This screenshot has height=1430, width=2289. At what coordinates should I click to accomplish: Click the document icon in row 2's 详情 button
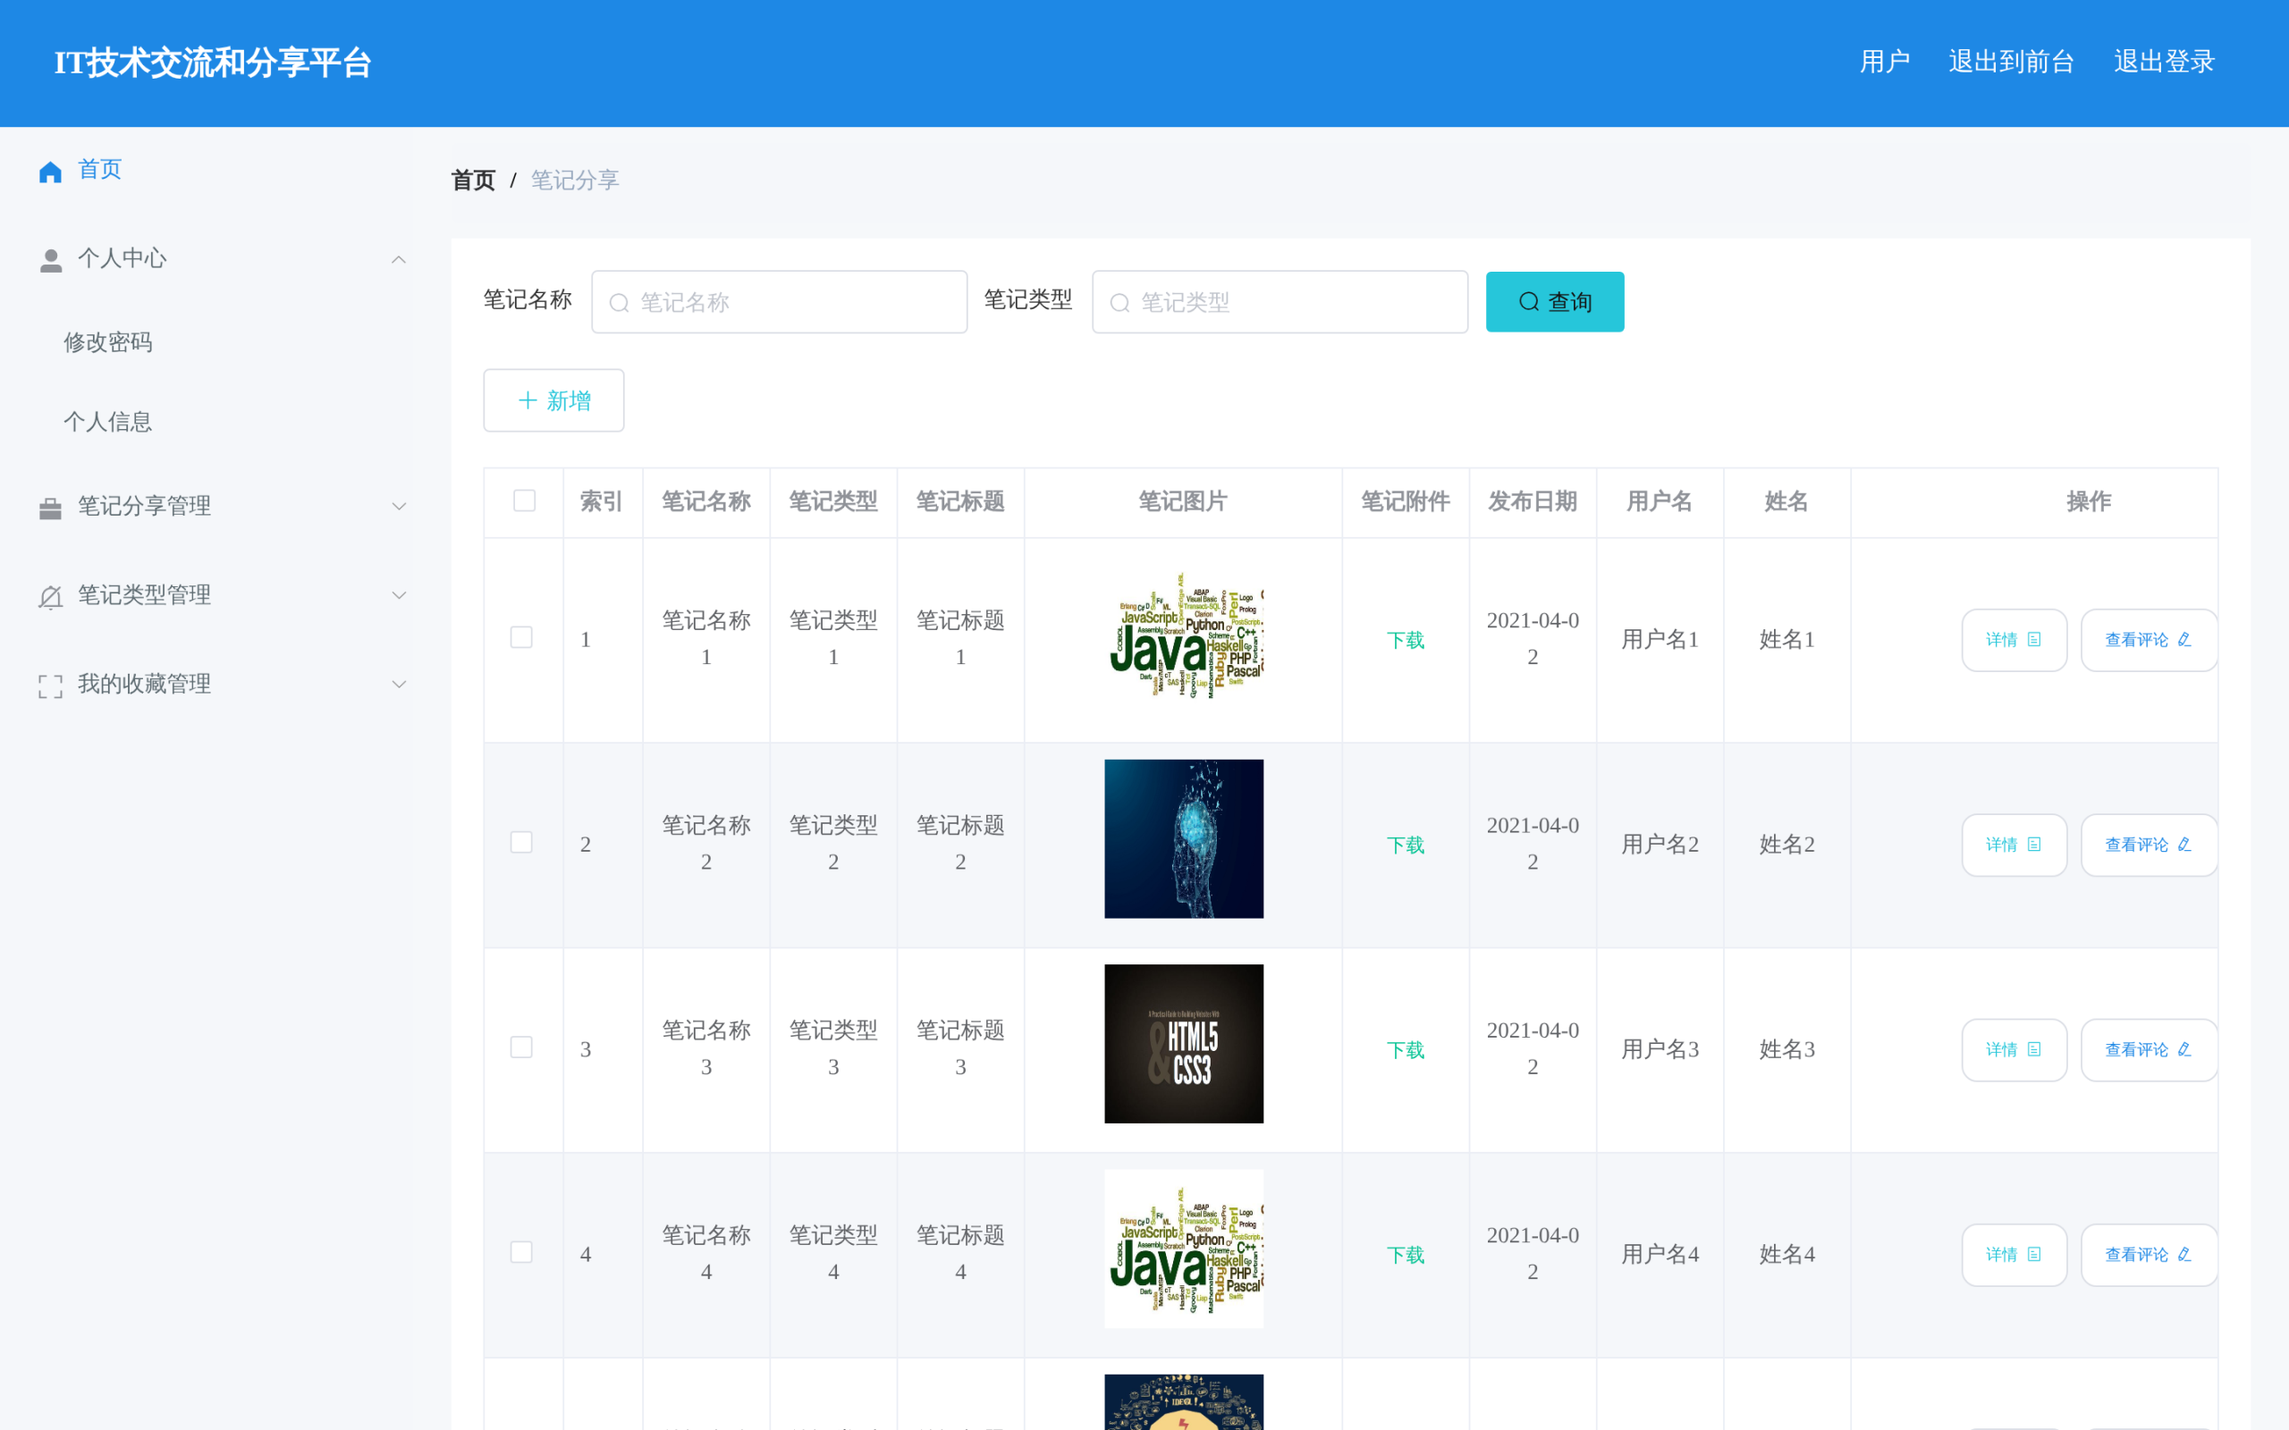(x=2033, y=845)
